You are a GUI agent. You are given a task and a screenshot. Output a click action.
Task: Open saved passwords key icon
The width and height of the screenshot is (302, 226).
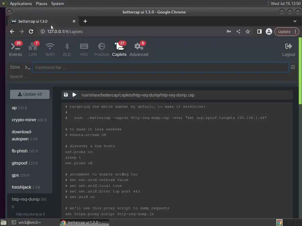coord(229,31)
